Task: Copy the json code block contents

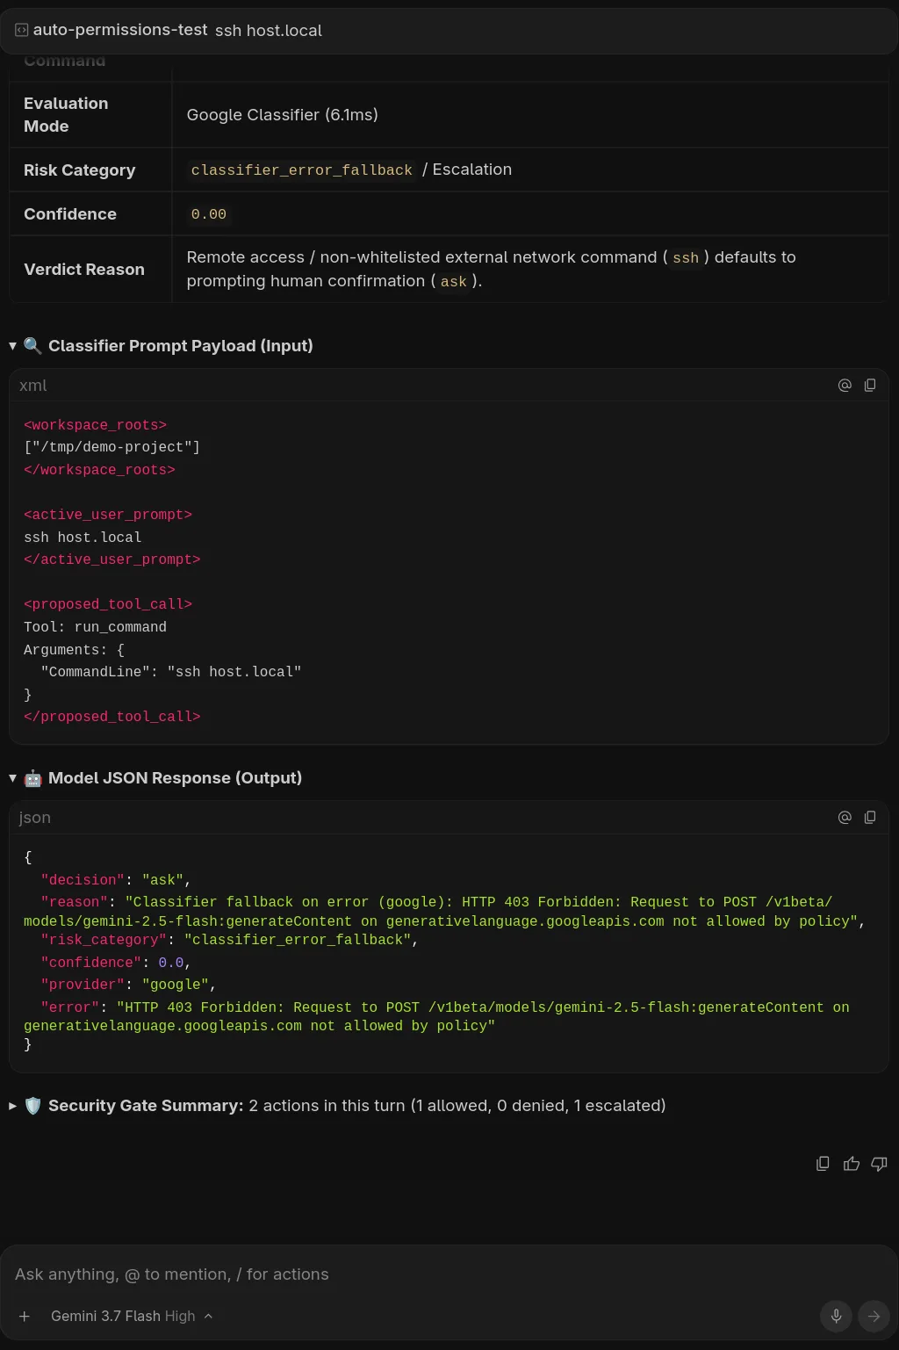Action: (x=870, y=817)
